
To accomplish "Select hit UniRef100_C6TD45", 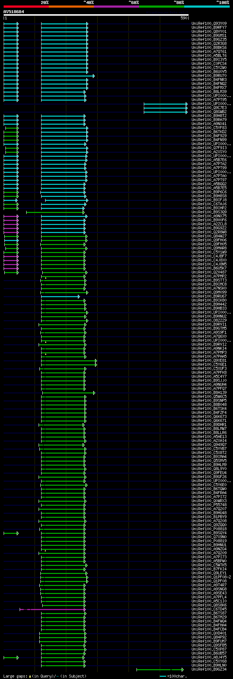I will point(209,609).
